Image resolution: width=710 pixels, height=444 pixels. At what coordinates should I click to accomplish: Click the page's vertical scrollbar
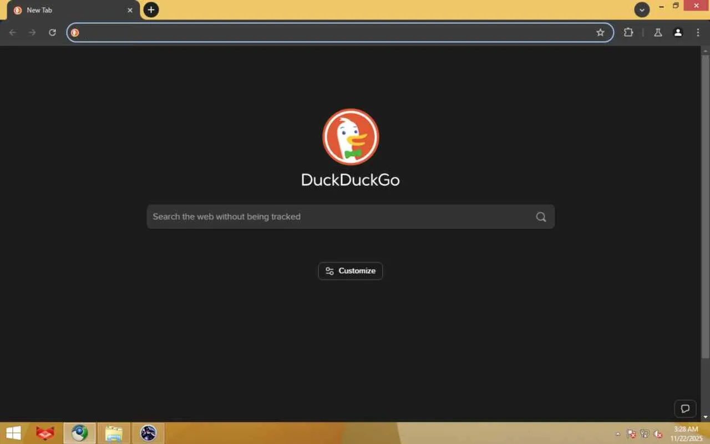pyautogui.click(x=705, y=205)
